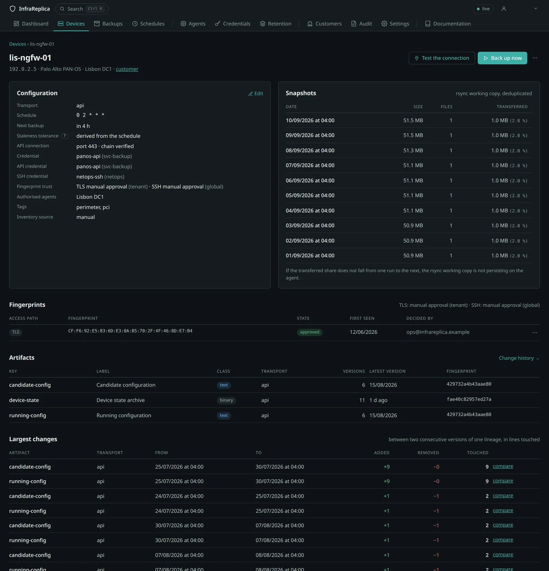Open the Customers tab

[324, 24]
